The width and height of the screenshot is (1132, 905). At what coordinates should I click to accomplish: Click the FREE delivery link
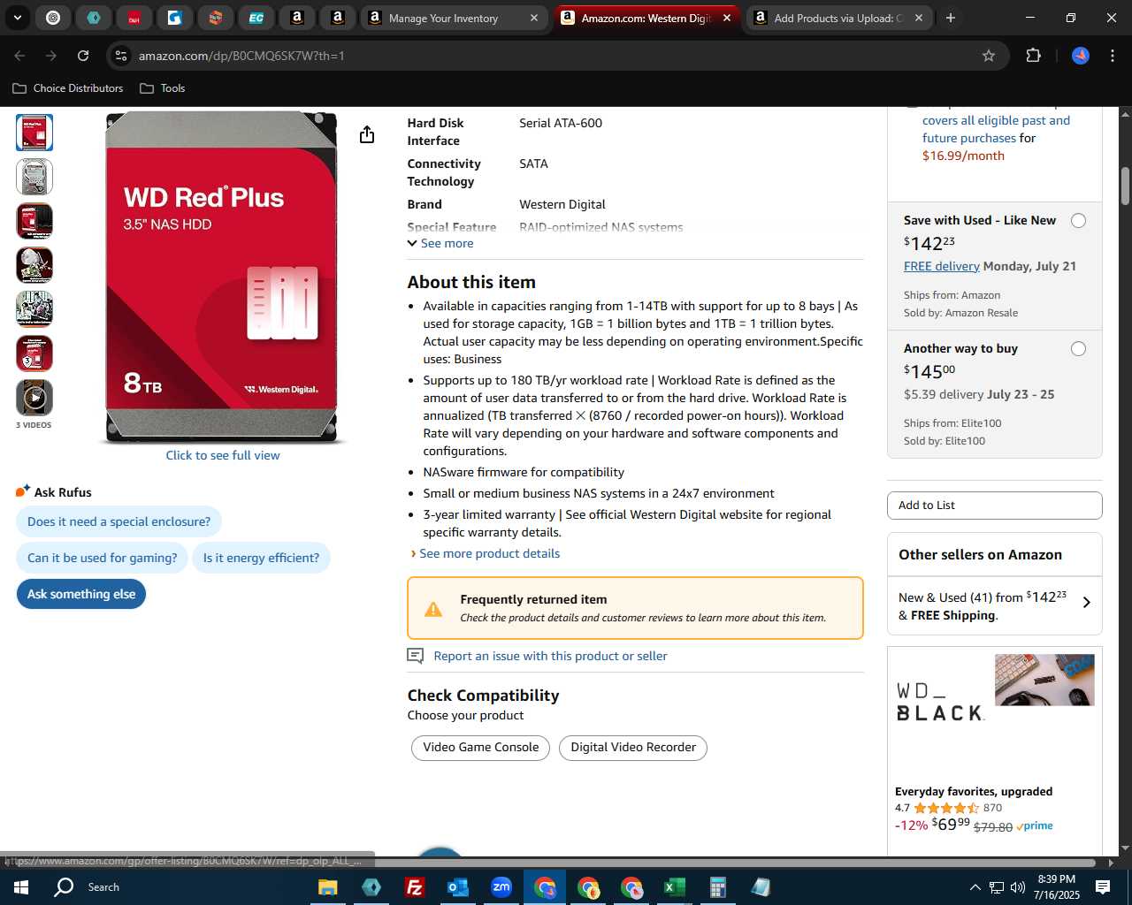click(x=941, y=266)
